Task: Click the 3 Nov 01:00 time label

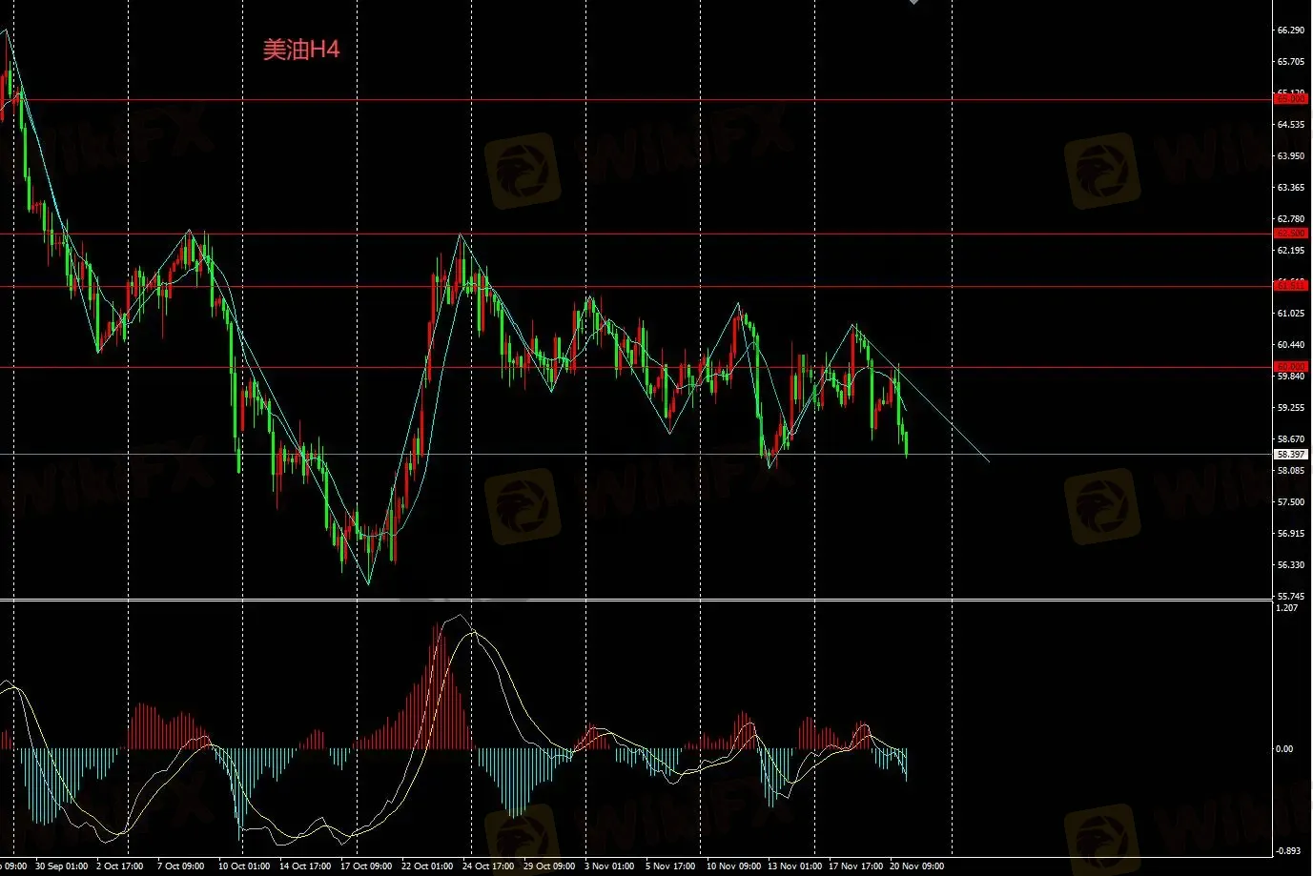Action: tap(609, 866)
